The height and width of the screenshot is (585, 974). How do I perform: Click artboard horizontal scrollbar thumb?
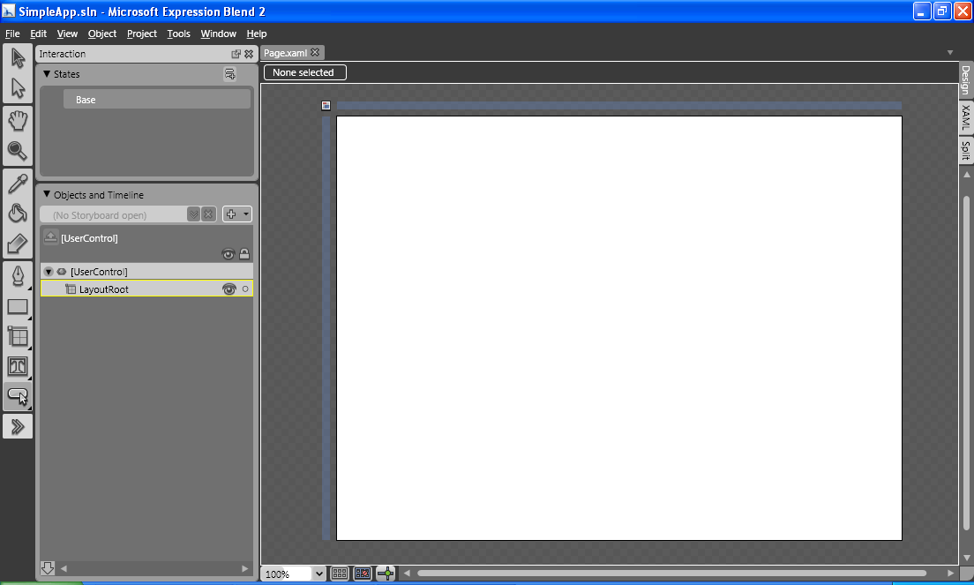(671, 574)
